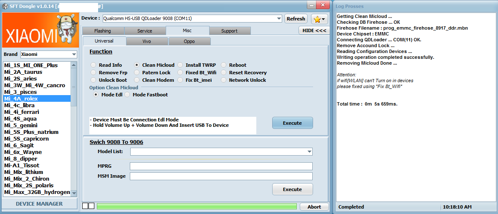Click the model list scrollbar up arrow
The height and width of the screenshot is (214, 498).
[x=74, y=65]
